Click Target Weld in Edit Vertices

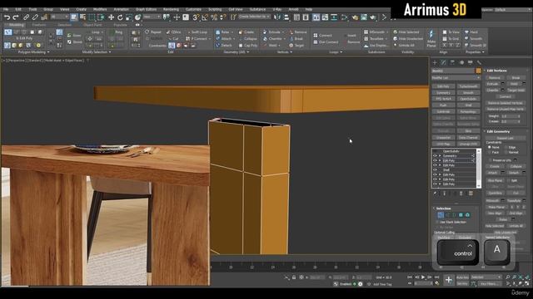pos(516,91)
